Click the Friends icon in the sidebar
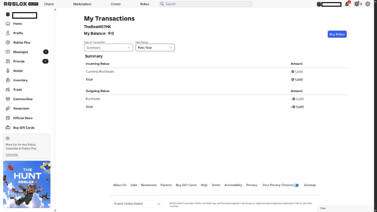 coord(8,61)
